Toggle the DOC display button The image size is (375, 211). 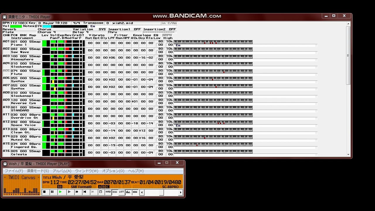click(115, 192)
